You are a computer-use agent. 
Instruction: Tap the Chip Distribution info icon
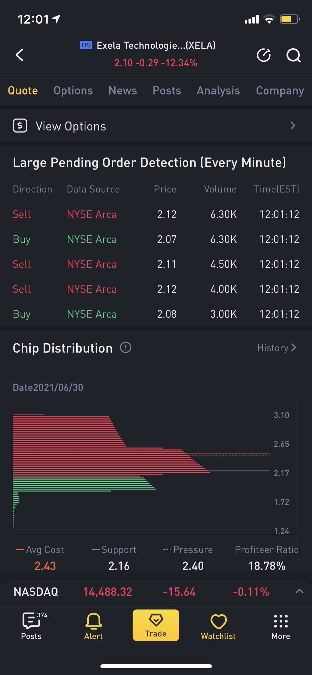tap(126, 347)
